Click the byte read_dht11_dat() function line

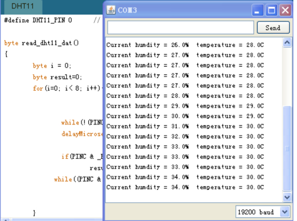point(42,43)
